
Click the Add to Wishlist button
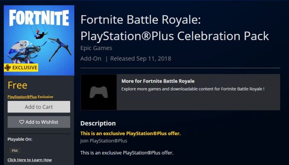[x=39, y=122]
